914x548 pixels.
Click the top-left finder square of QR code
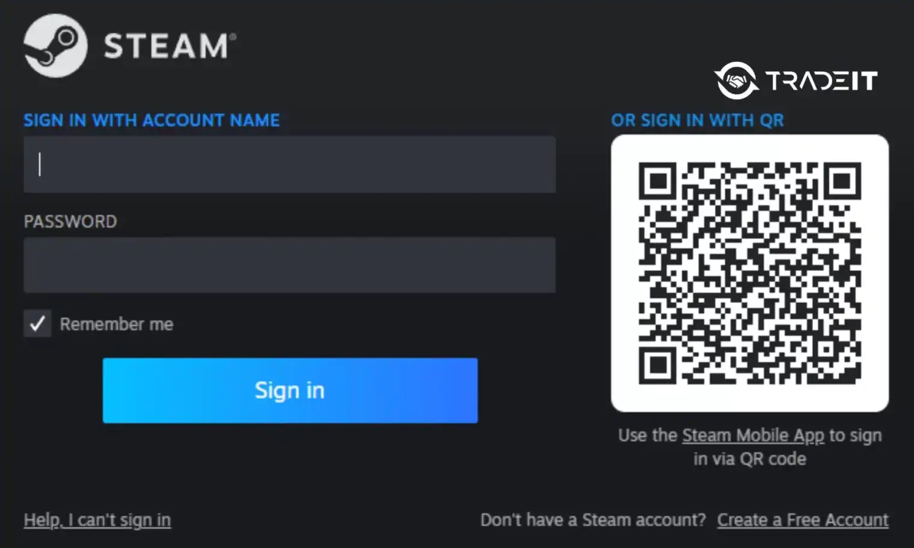point(658,181)
